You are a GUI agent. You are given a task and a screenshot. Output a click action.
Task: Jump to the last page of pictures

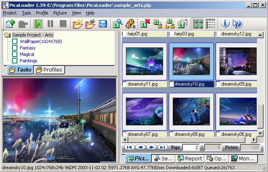click(162, 147)
